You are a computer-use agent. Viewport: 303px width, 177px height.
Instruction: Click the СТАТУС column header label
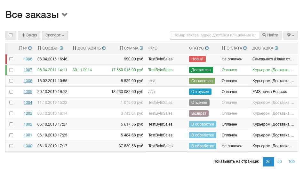[196, 48]
